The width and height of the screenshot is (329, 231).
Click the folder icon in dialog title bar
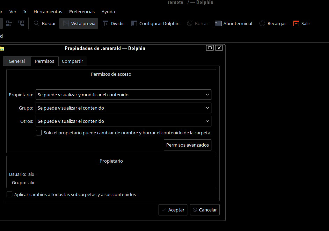[2, 49]
